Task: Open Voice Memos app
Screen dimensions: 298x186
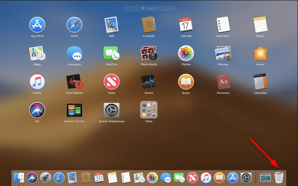Action: pyautogui.click(x=74, y=82)
